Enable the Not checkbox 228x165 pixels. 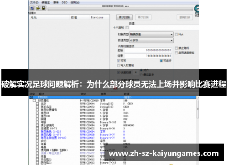click(176, 34)
